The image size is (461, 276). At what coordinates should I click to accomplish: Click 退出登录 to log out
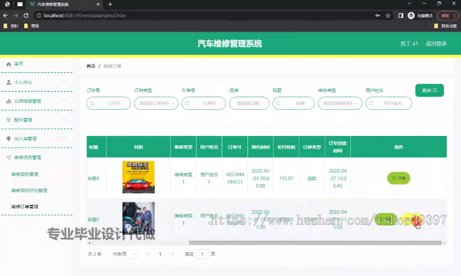pyautogui.click(x=436, y=44)
